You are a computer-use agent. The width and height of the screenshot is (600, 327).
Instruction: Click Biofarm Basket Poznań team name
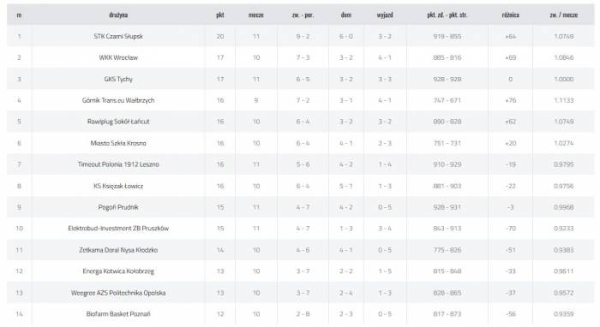click(118, 314)
